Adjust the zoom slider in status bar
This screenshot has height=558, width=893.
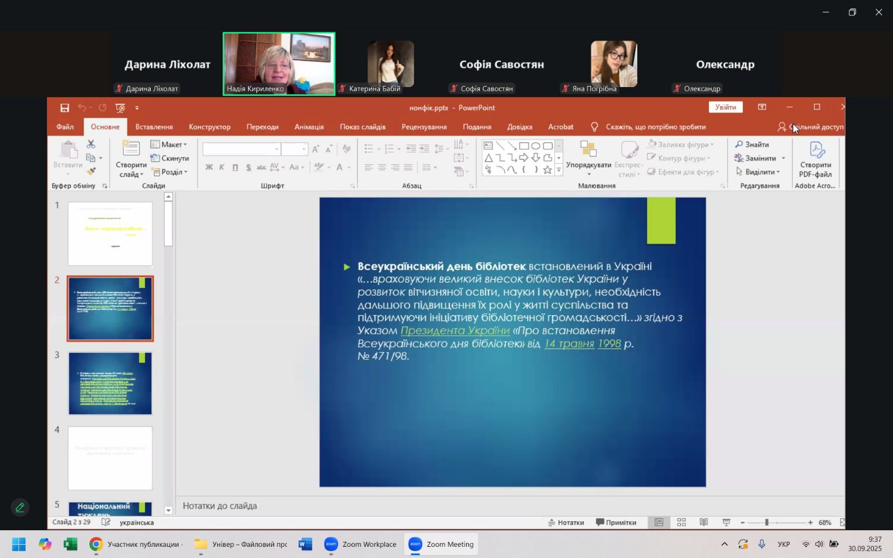pos(767,522)
